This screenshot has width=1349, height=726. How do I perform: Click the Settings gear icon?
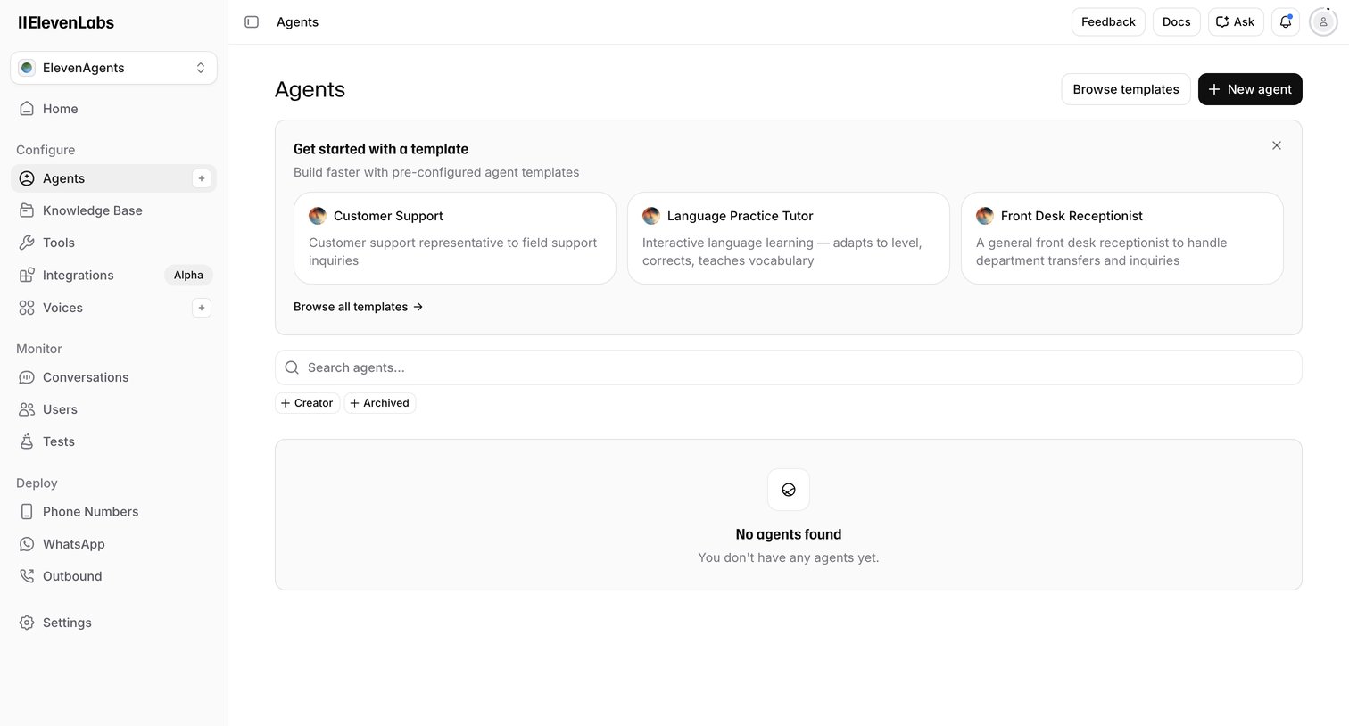pyautogui.click(x=27, y=623)
